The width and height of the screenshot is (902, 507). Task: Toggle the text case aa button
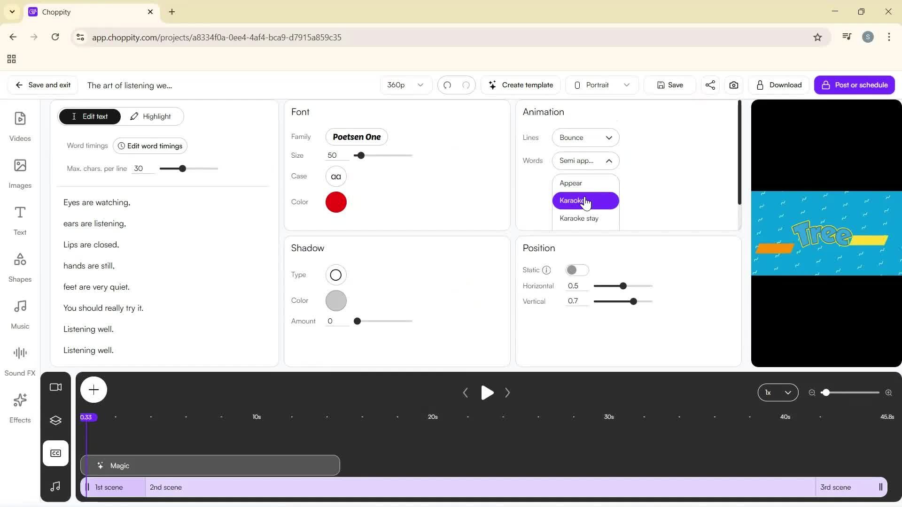tap(335, 177)
